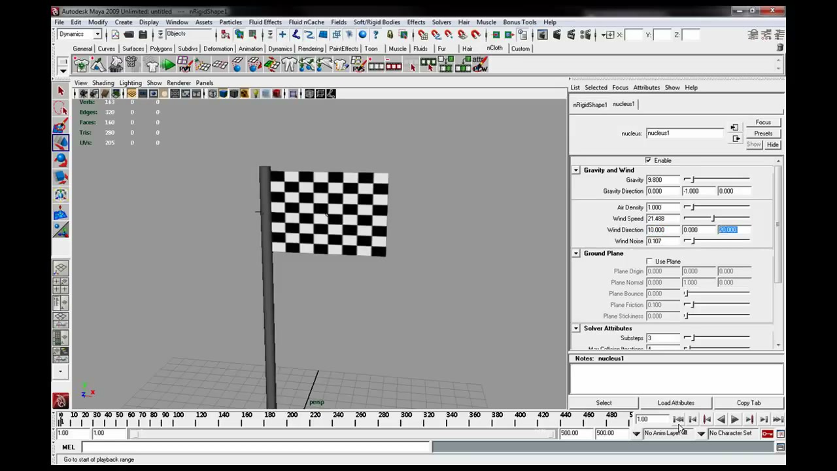Open the viewport Shading menu
The image size is (837, 471).
coord(103,83)
